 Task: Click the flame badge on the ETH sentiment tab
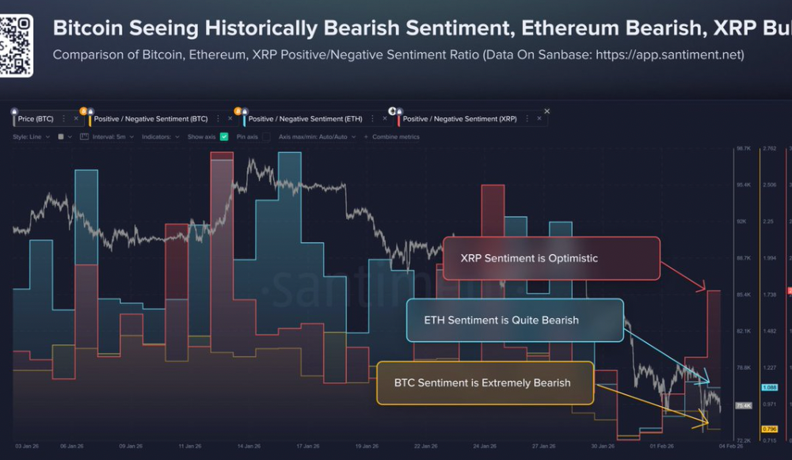[x=239, y=111]
